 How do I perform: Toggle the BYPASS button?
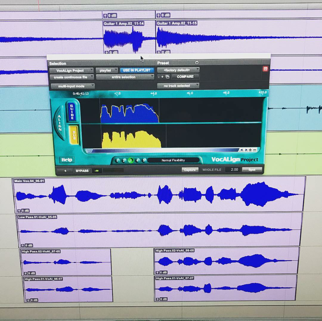pyautogui.click(x=82, y=171)
